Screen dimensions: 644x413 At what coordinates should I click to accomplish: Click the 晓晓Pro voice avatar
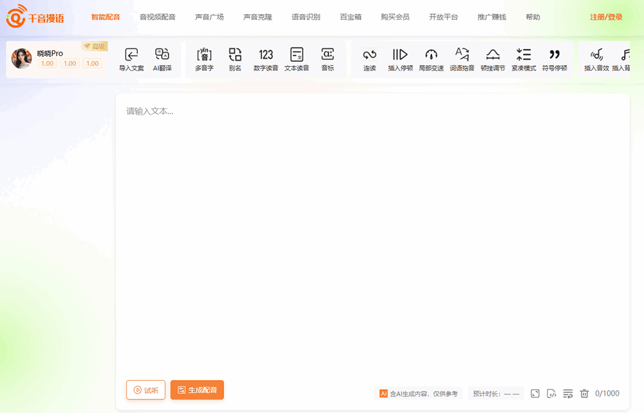21,59
